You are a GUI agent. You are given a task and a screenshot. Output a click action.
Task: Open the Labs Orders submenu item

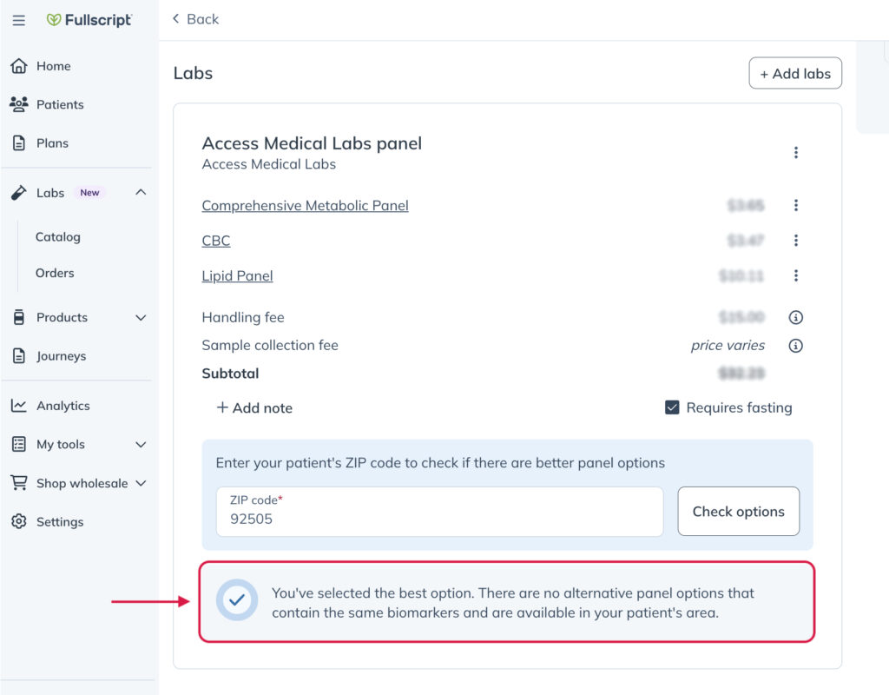click(55, 273)
